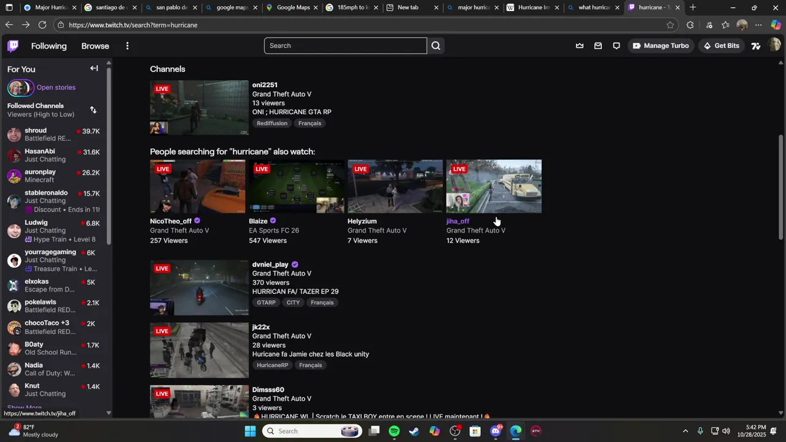Open the three-dot more menu beside Browse

(x=127, y=46)
